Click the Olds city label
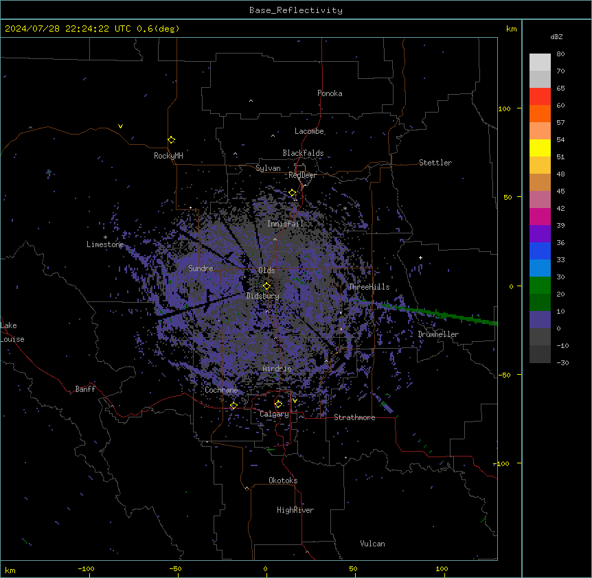 pyautogui.click(x=266, y=270)
